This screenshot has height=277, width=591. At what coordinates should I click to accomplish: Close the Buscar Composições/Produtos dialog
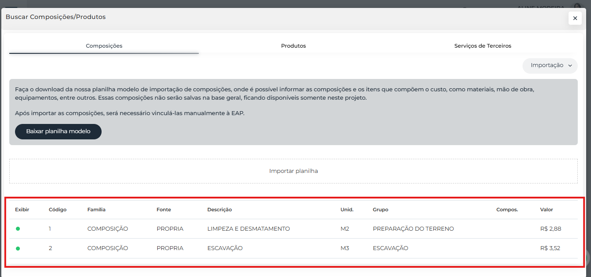pyautogui.click(x=575, y=18)
